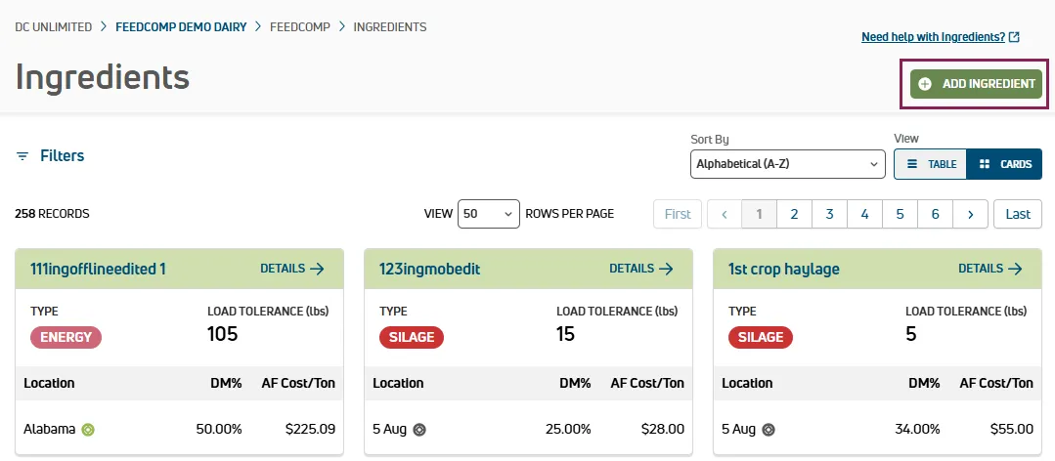Go to page 6
This screenshot has width=1055, height=461.
coord(936,214)
